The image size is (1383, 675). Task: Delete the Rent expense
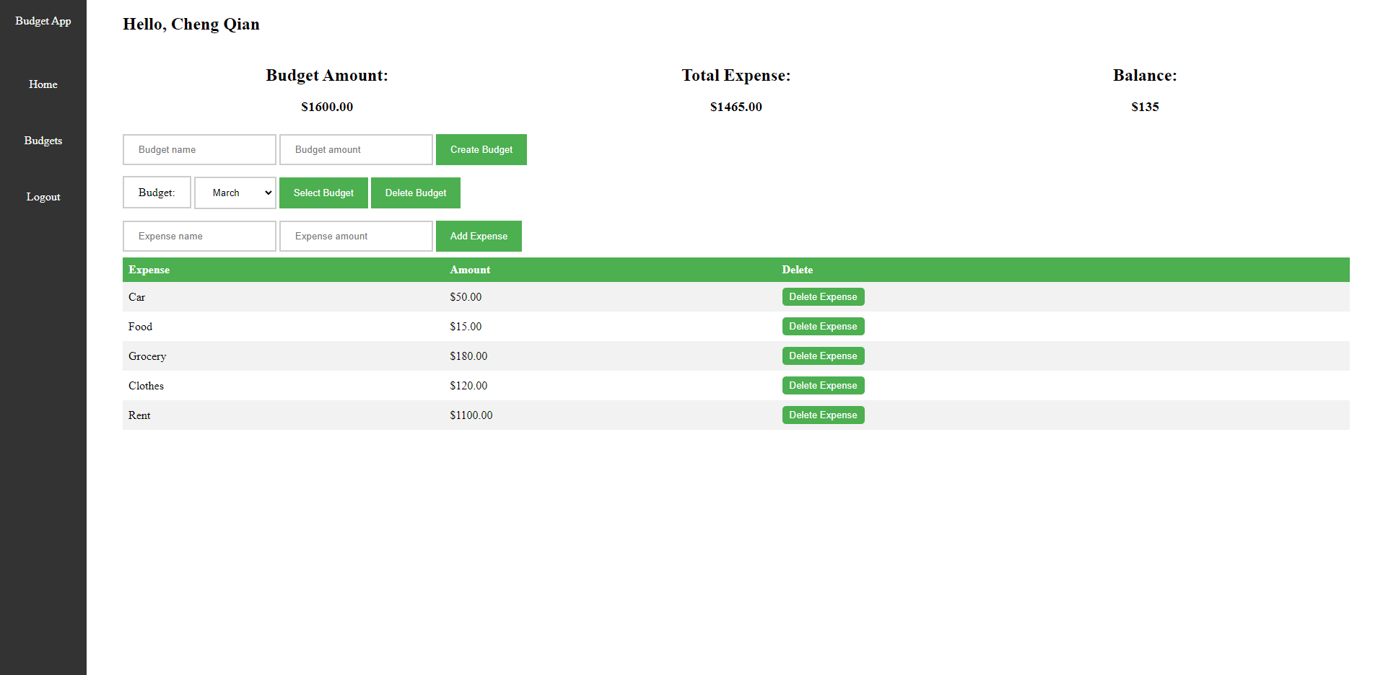823,415
